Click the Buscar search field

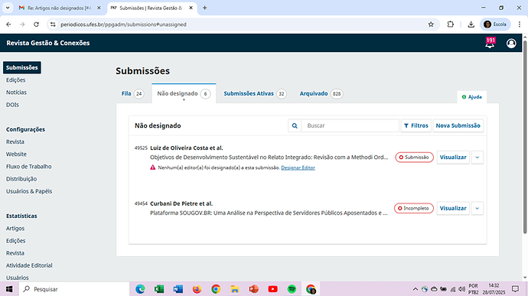click(350, 125)
